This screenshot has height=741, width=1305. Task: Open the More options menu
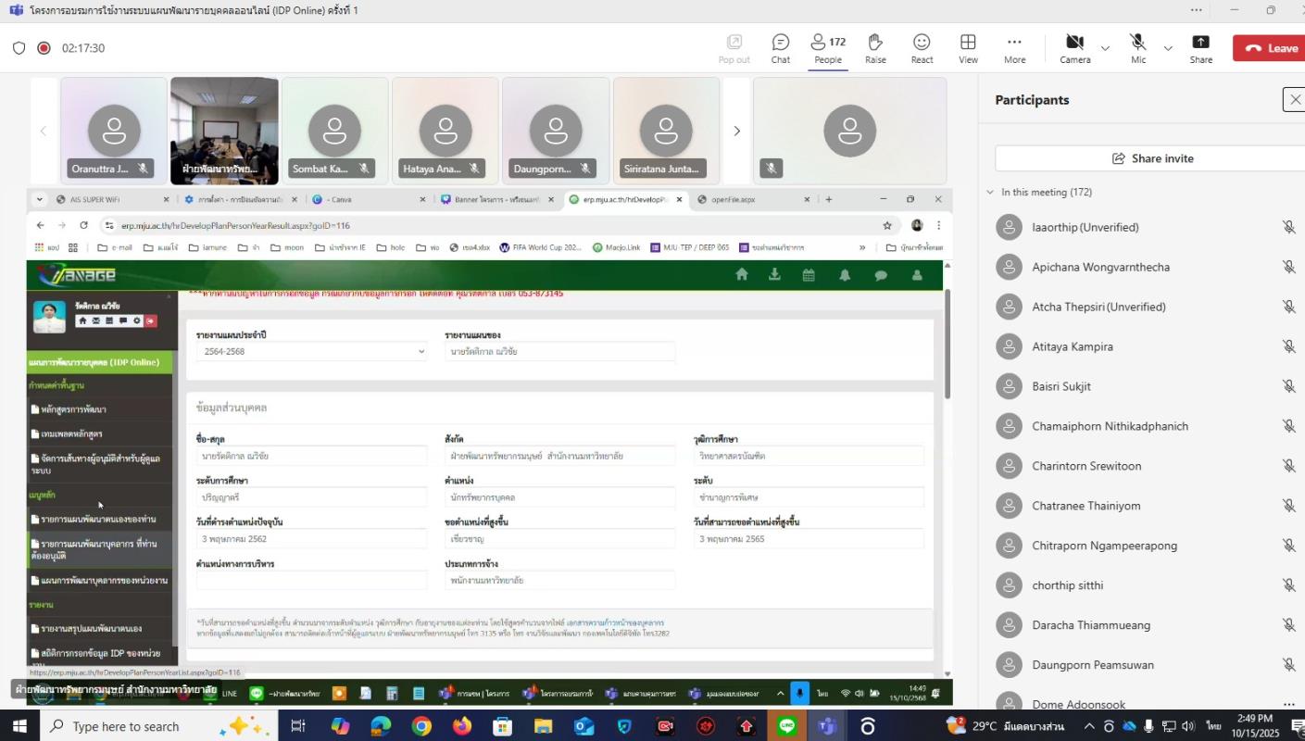1014,48
